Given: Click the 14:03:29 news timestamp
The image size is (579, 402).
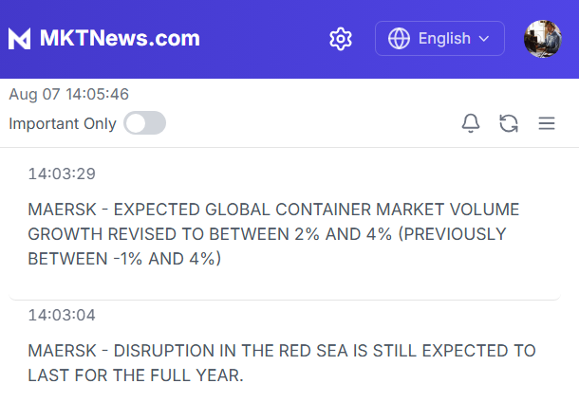Looking at the screenshot, I should click(62, 174).
